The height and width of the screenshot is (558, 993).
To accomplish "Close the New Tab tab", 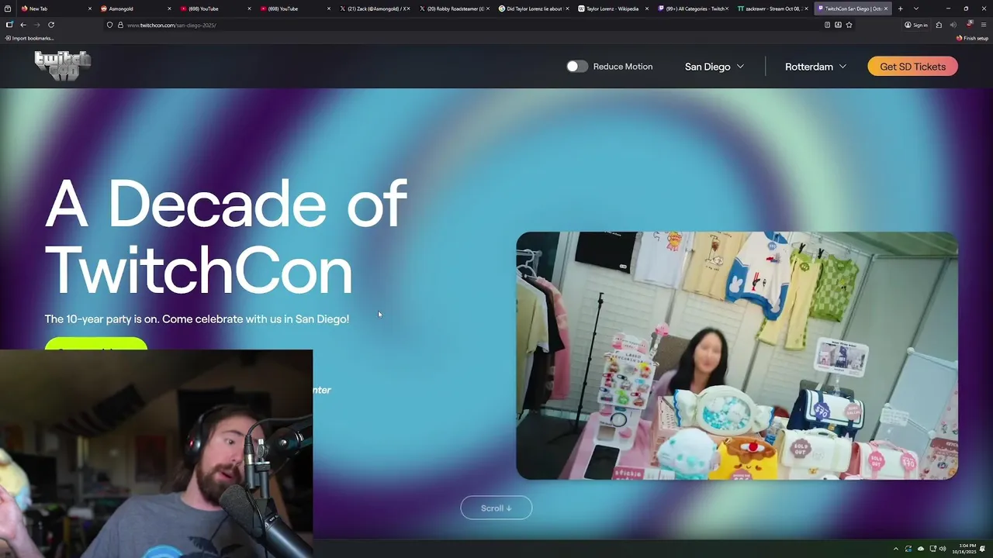I will coord(90,9).
